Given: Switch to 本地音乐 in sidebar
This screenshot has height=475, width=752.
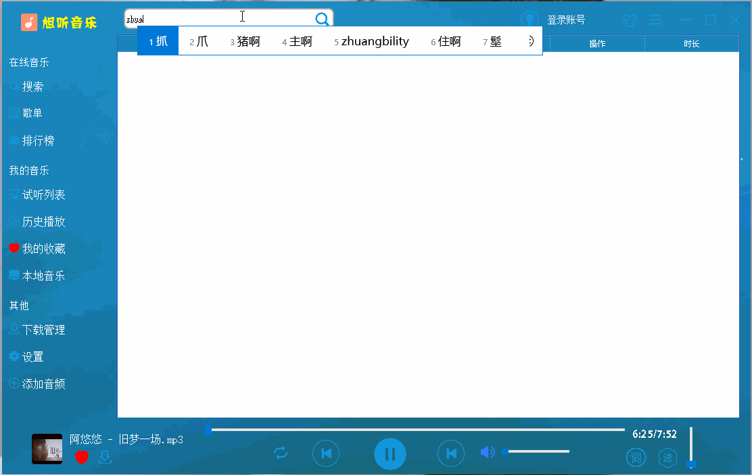Looking at the screenshot, I should tap(42, 275).
